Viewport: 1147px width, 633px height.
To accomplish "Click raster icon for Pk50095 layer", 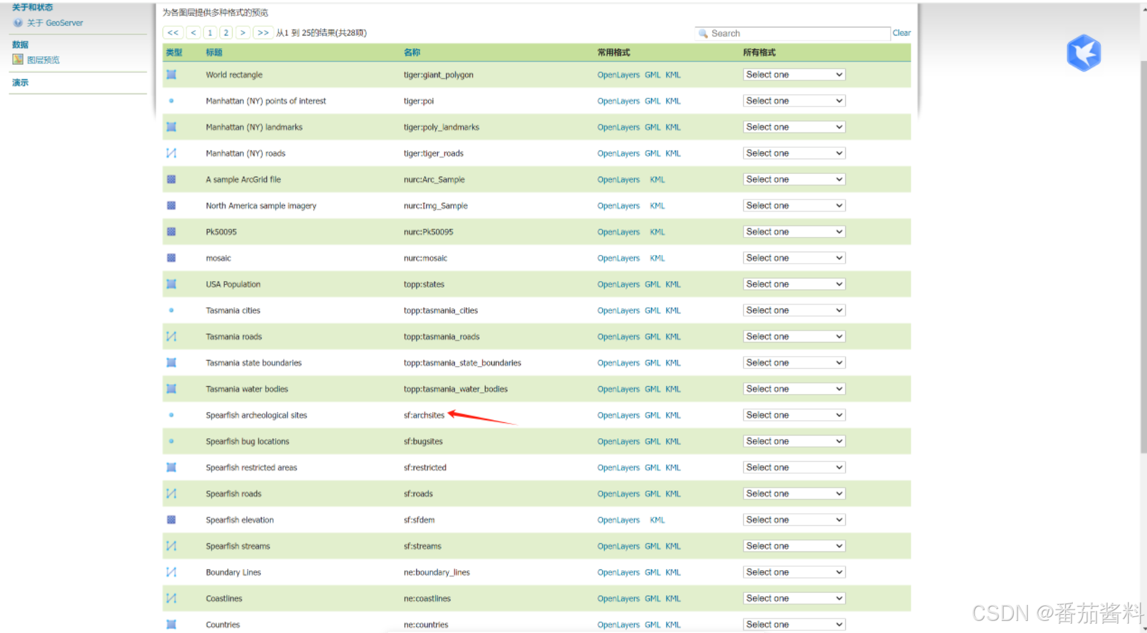I will pyautogui.click(x=171, y=232).
